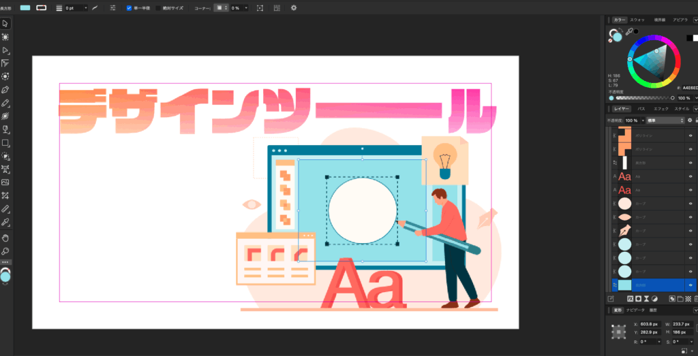Pick the Zoom magnifier tool
The image size is (698, 356).
click(5, 251)
